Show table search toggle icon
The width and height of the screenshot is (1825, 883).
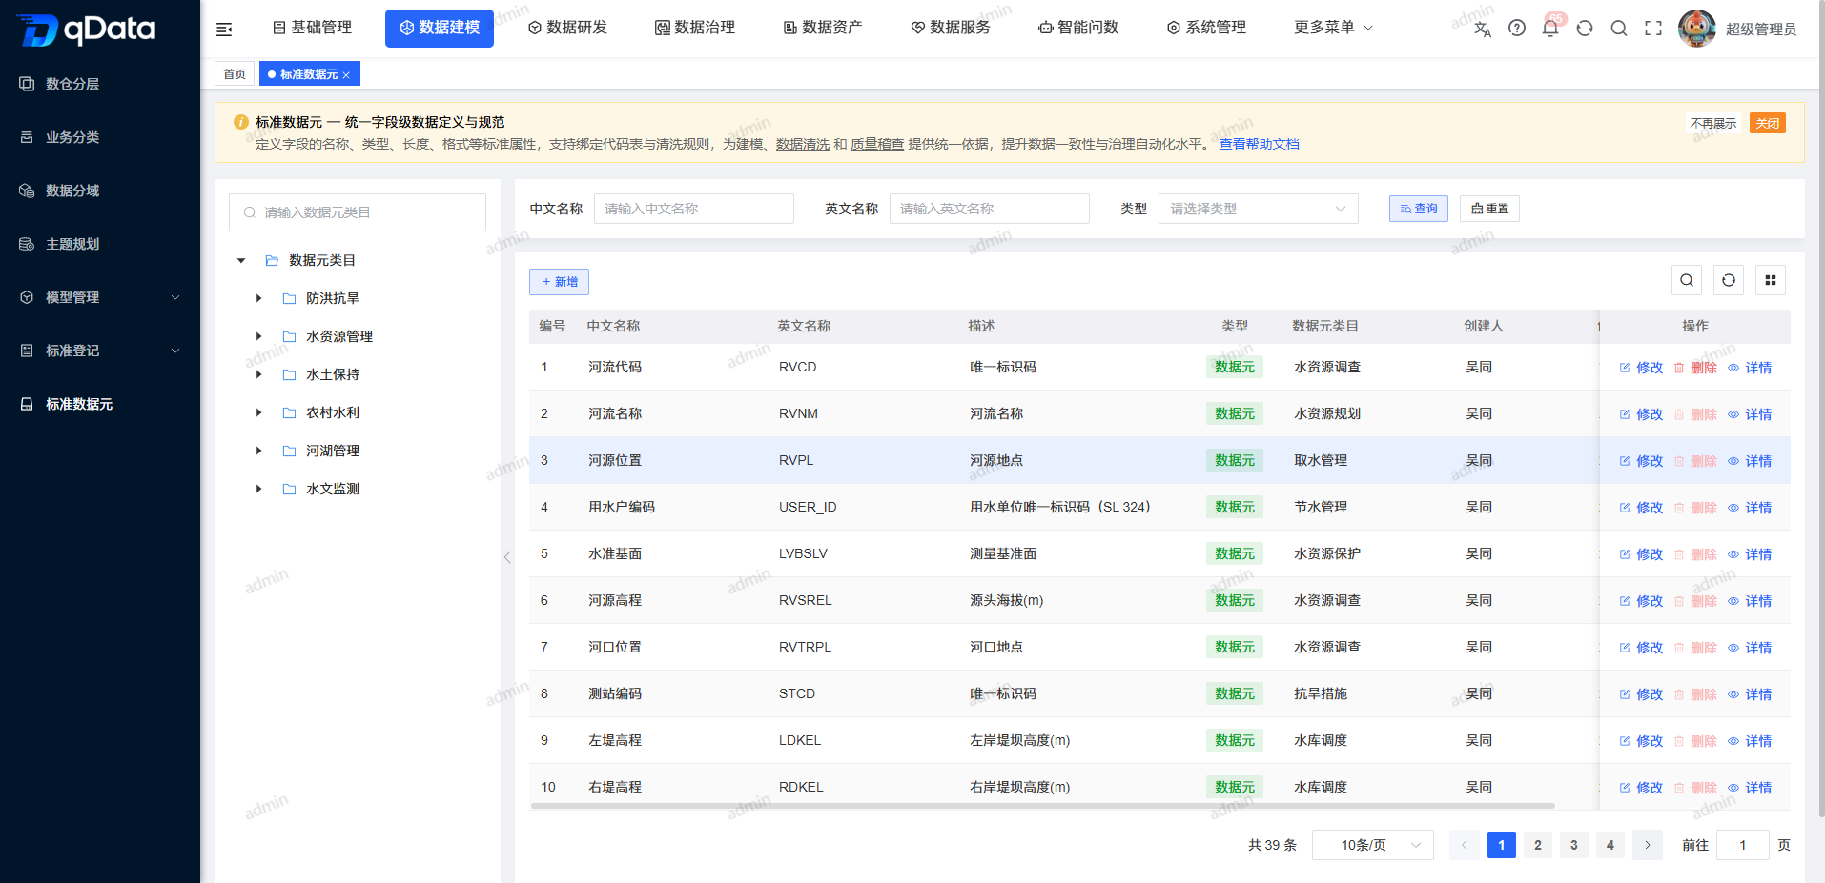coord(1687,280)
